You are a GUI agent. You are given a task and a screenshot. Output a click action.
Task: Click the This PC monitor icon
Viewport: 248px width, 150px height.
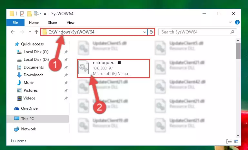[16, 119]
